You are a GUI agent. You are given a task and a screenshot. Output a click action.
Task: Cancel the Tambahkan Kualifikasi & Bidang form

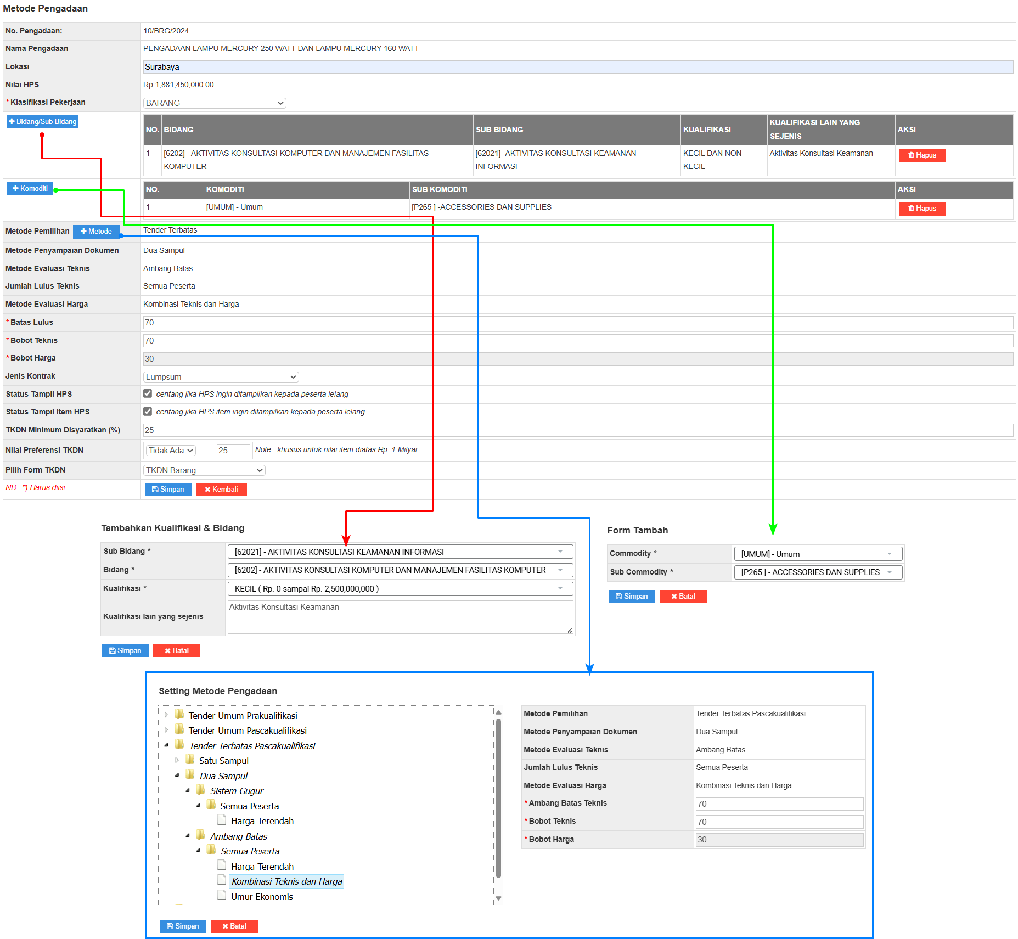click(176, 651)
